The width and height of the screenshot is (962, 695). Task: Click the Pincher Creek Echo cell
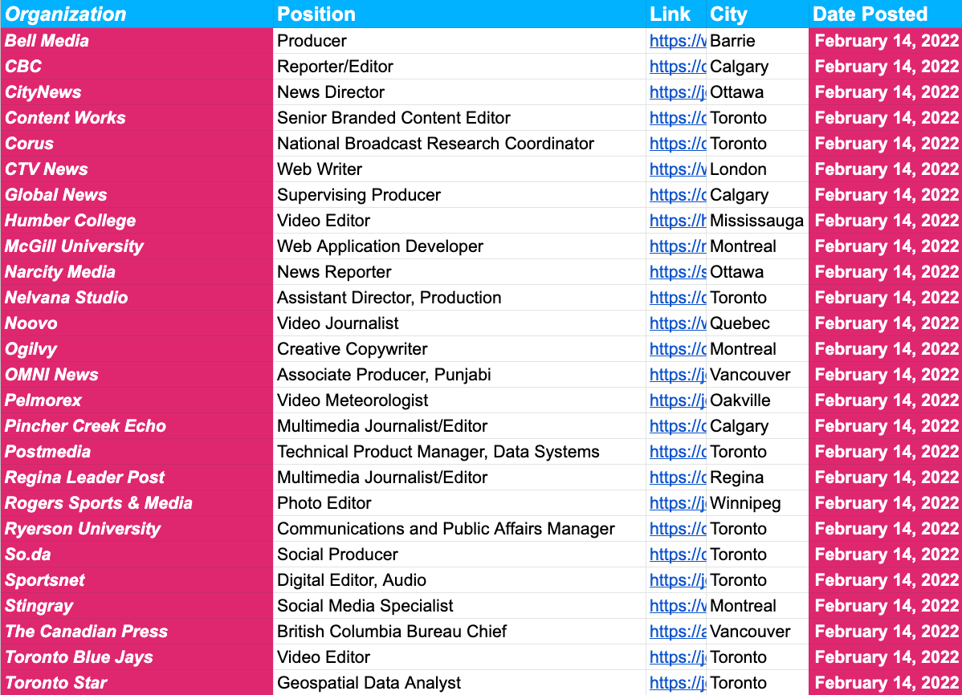(137, 426)
